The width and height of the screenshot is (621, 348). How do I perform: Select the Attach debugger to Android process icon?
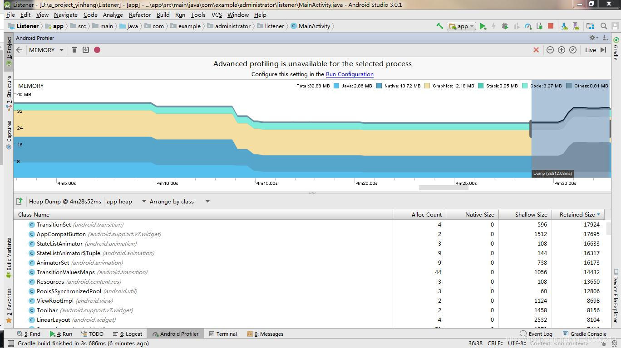539,26
